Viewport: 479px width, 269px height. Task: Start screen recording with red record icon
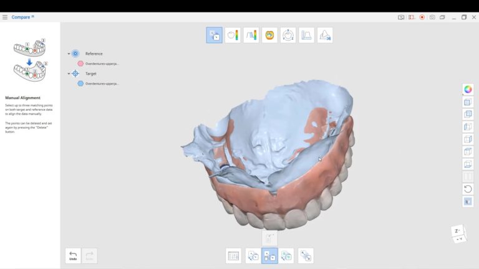tap(422, 17)
